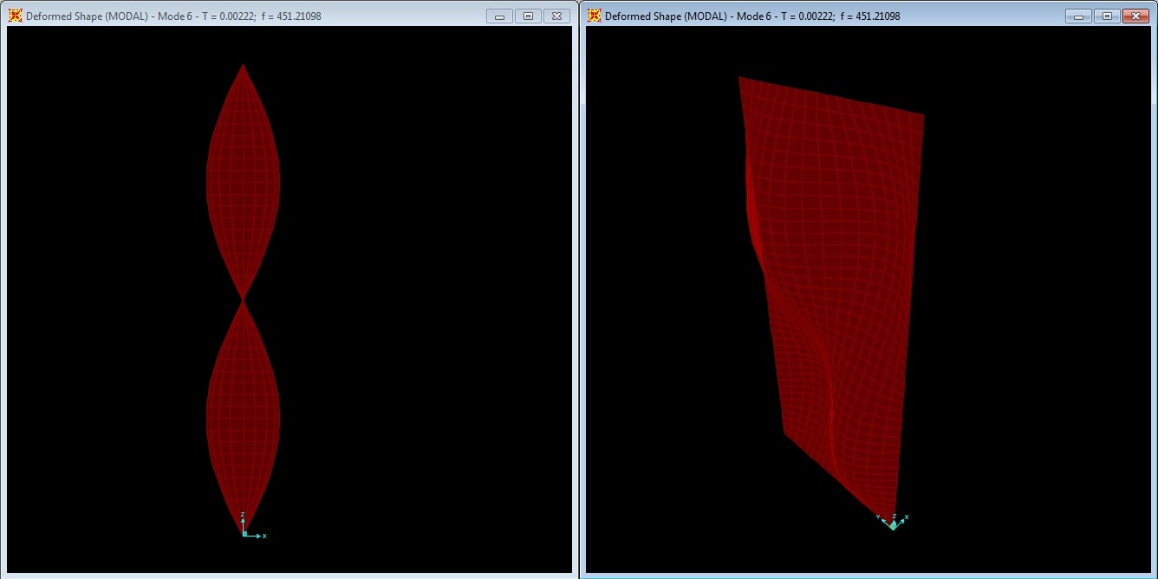Viewport: 1158px width, 579px height.
Task: Click the right window's Mode 6 title text
Action: click(752, 16)
